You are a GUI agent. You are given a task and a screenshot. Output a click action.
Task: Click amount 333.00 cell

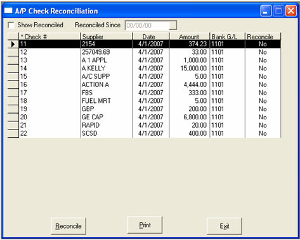coord(190,93)
